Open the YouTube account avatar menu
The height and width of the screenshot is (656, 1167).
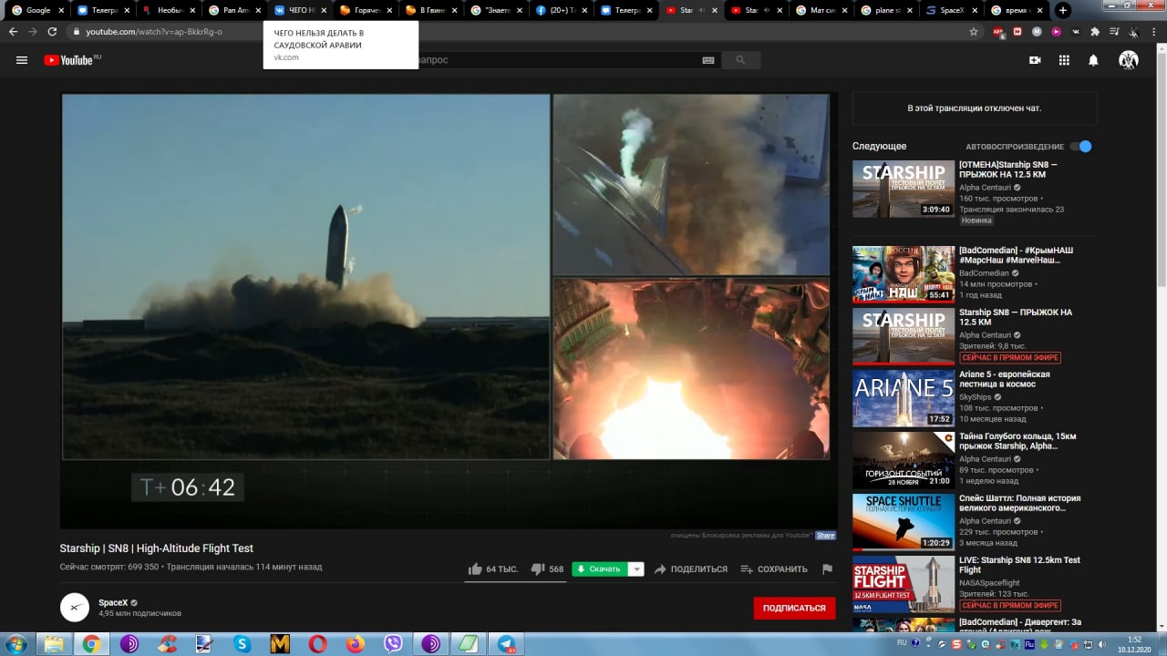[1129, 60]
